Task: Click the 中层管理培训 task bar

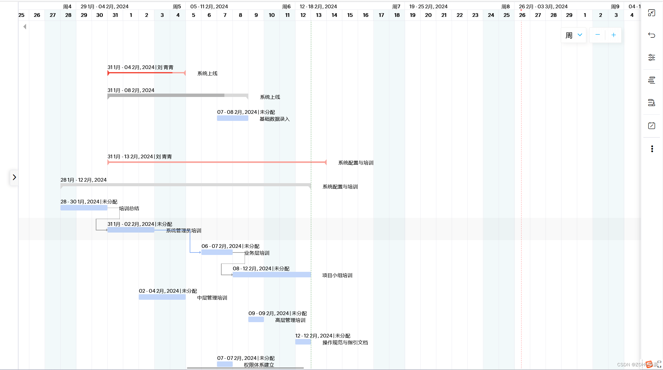Action: 162,297
